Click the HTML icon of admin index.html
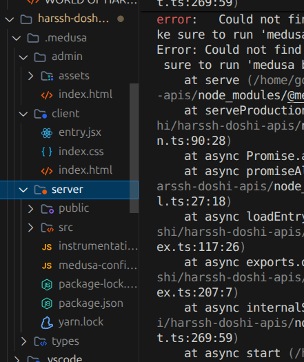This screenshot has height=362, width=304. coord(47,95)
